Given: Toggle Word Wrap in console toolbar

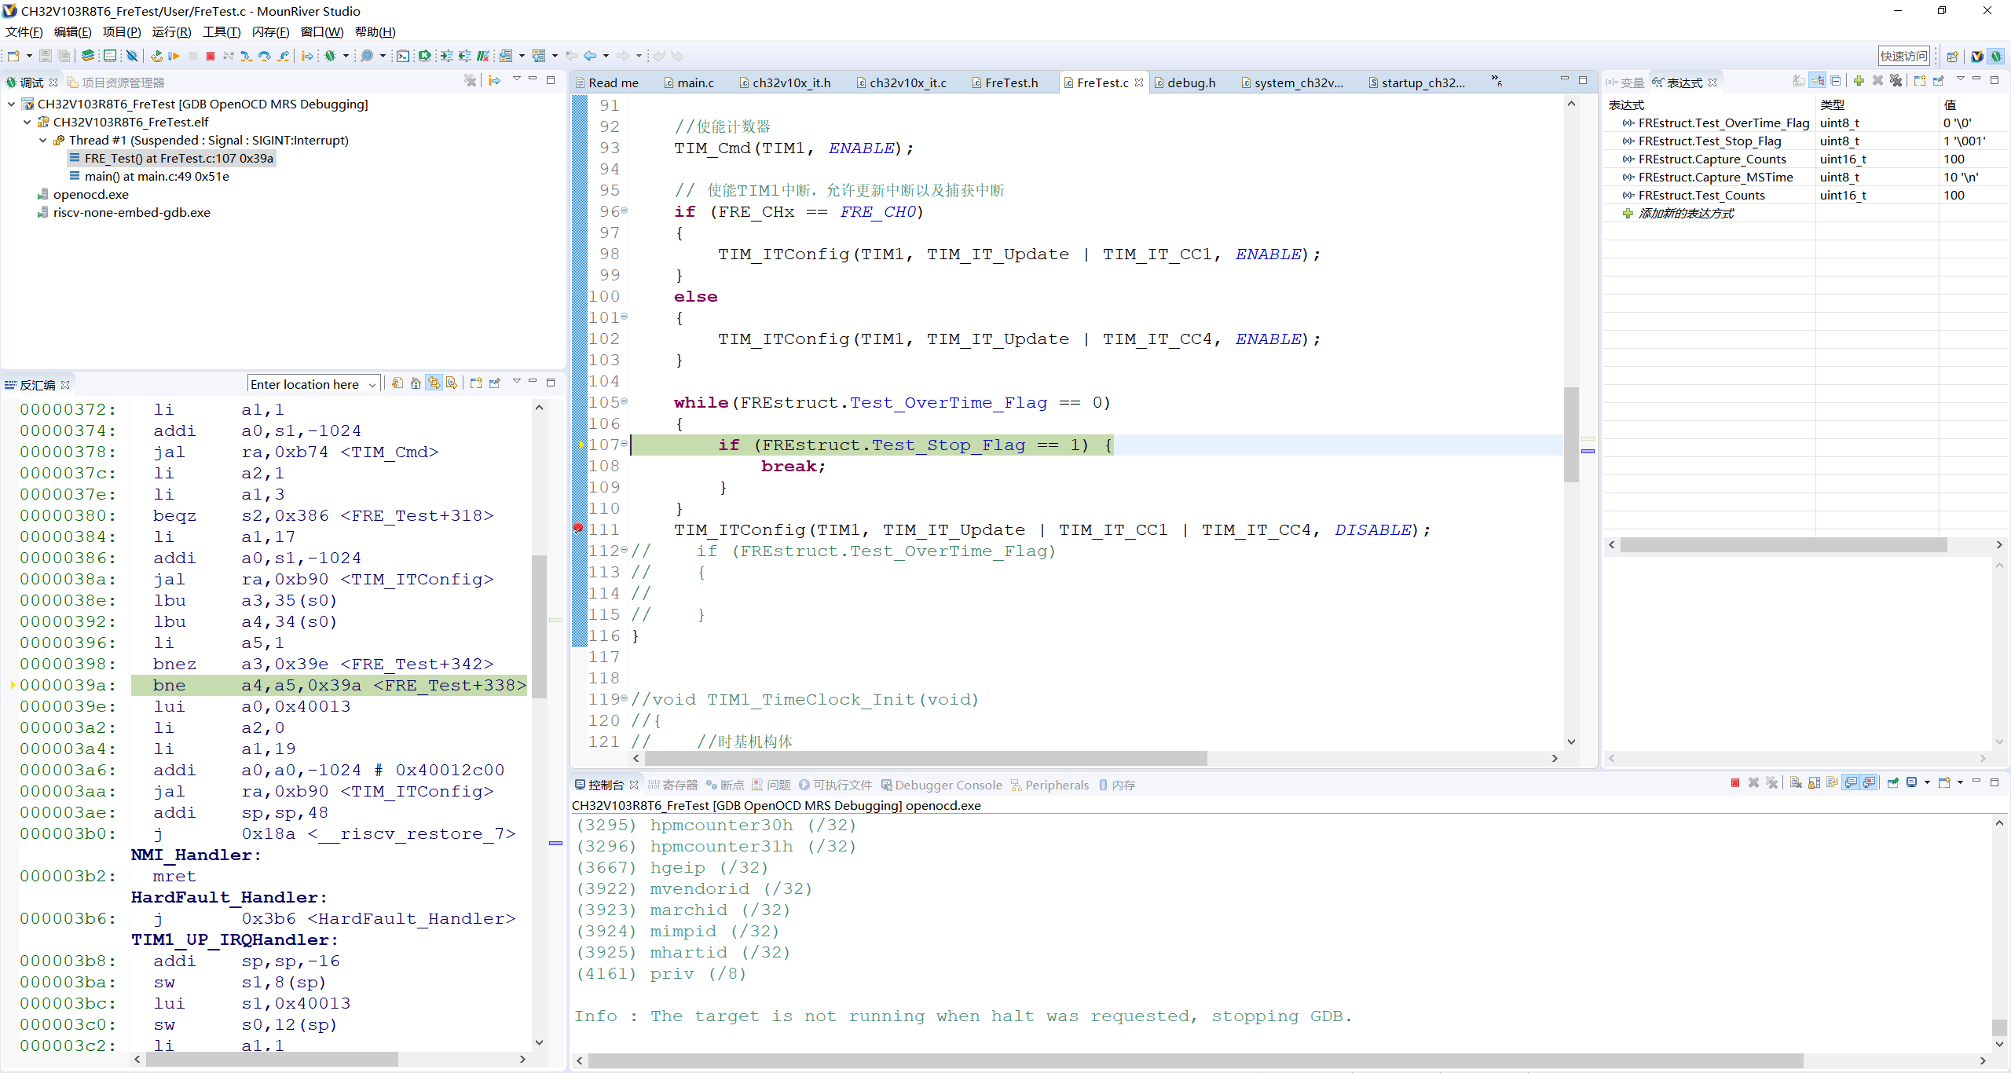Looking at the screenshot, I should pyautogui.click(x=1833, y=782).
